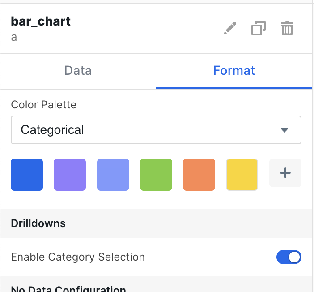The width and height of the screenshot is (314, 292).
Task: Click the Drilldowns section header
Action: coord(38,223)
